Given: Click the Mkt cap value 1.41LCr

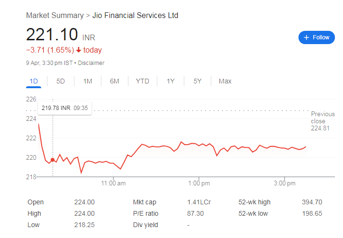Looking at the screenshot, I should 199,202.
